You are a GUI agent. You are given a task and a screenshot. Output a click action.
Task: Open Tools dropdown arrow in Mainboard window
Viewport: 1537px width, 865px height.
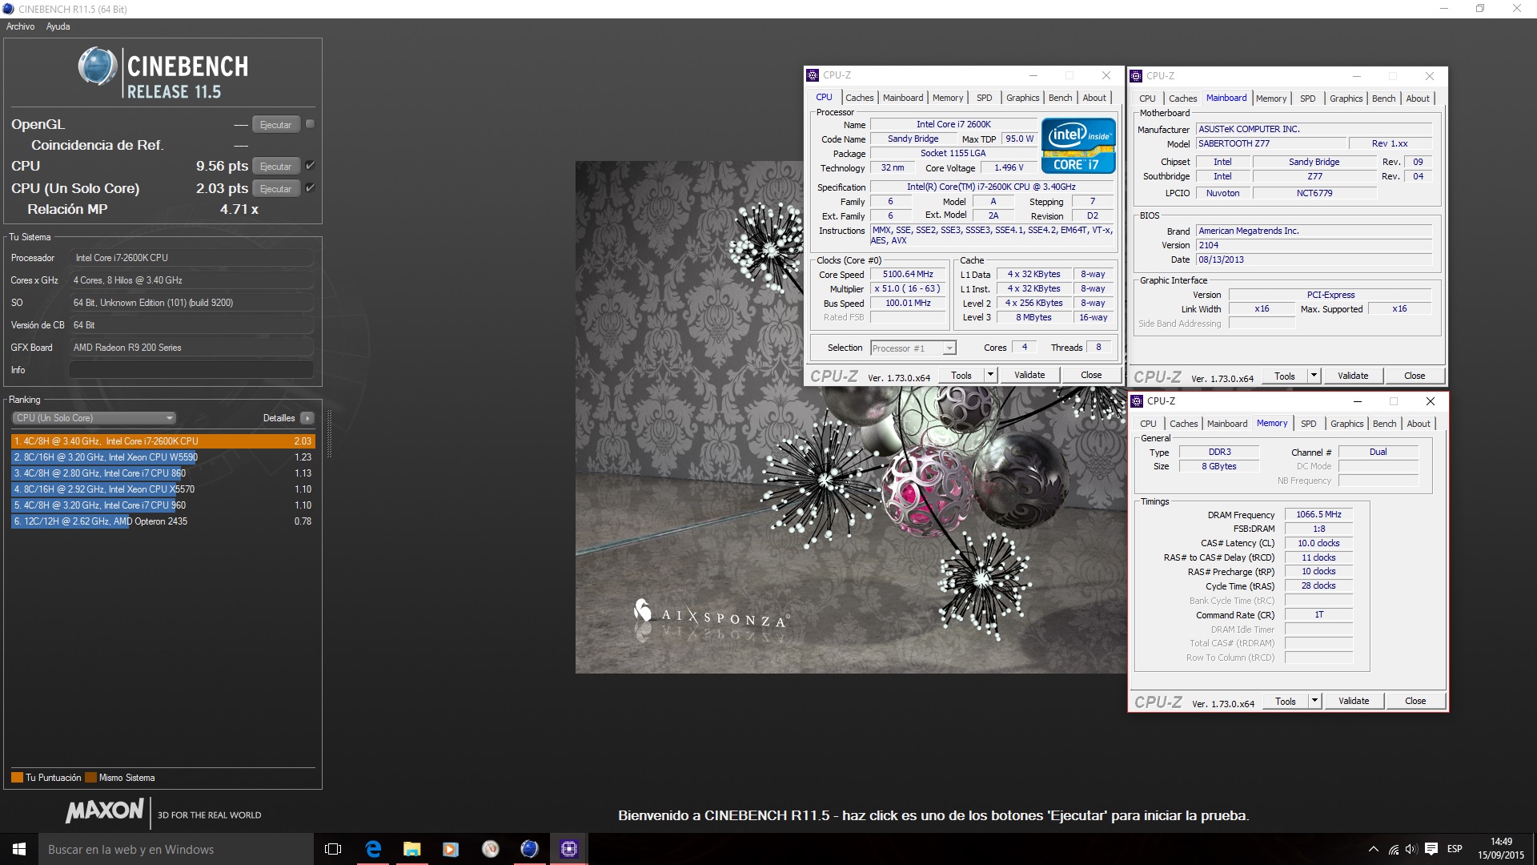[x=1314, y=376]
